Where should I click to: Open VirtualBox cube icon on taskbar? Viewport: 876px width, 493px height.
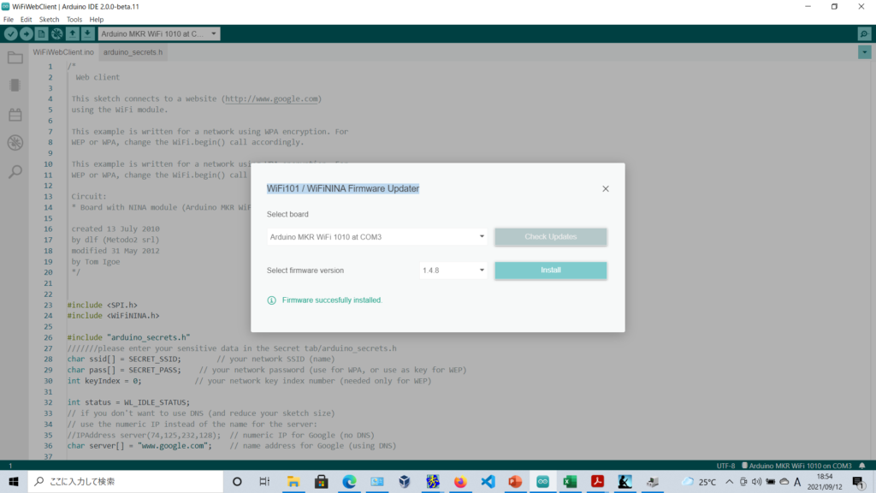click(405, 481)
